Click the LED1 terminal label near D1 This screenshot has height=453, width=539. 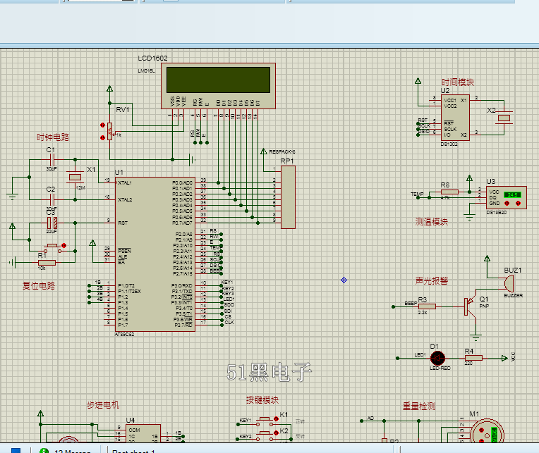coord(420,355)
